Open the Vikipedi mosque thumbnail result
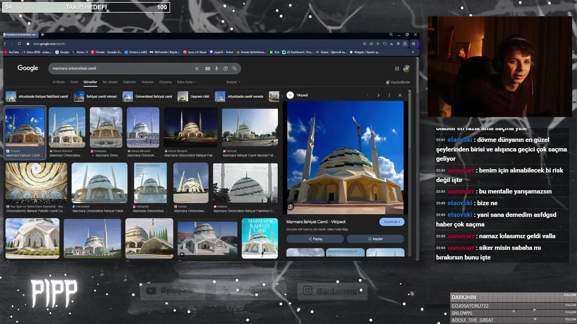Image resolution: width=577 pixels, height=324 pixels. (25, 127)
